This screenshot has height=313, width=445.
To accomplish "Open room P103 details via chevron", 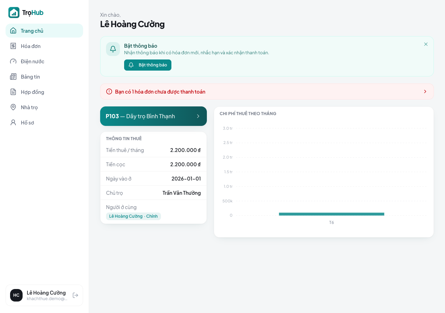I will pyautogui.click(x=198, y=116).
